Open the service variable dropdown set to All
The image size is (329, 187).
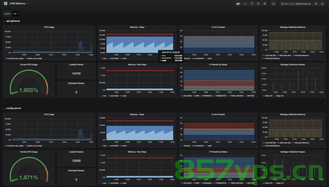16,14
